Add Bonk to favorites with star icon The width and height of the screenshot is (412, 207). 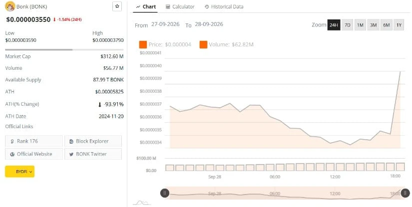117,6
